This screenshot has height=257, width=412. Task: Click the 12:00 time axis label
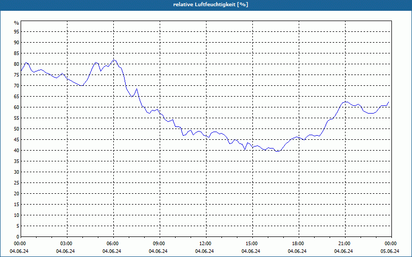point(206,244)
